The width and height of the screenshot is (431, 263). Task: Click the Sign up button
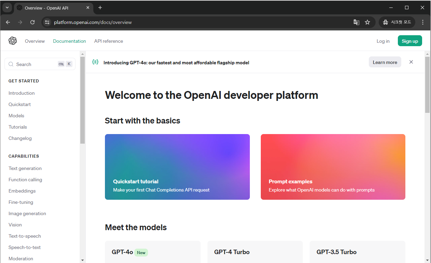410,41
